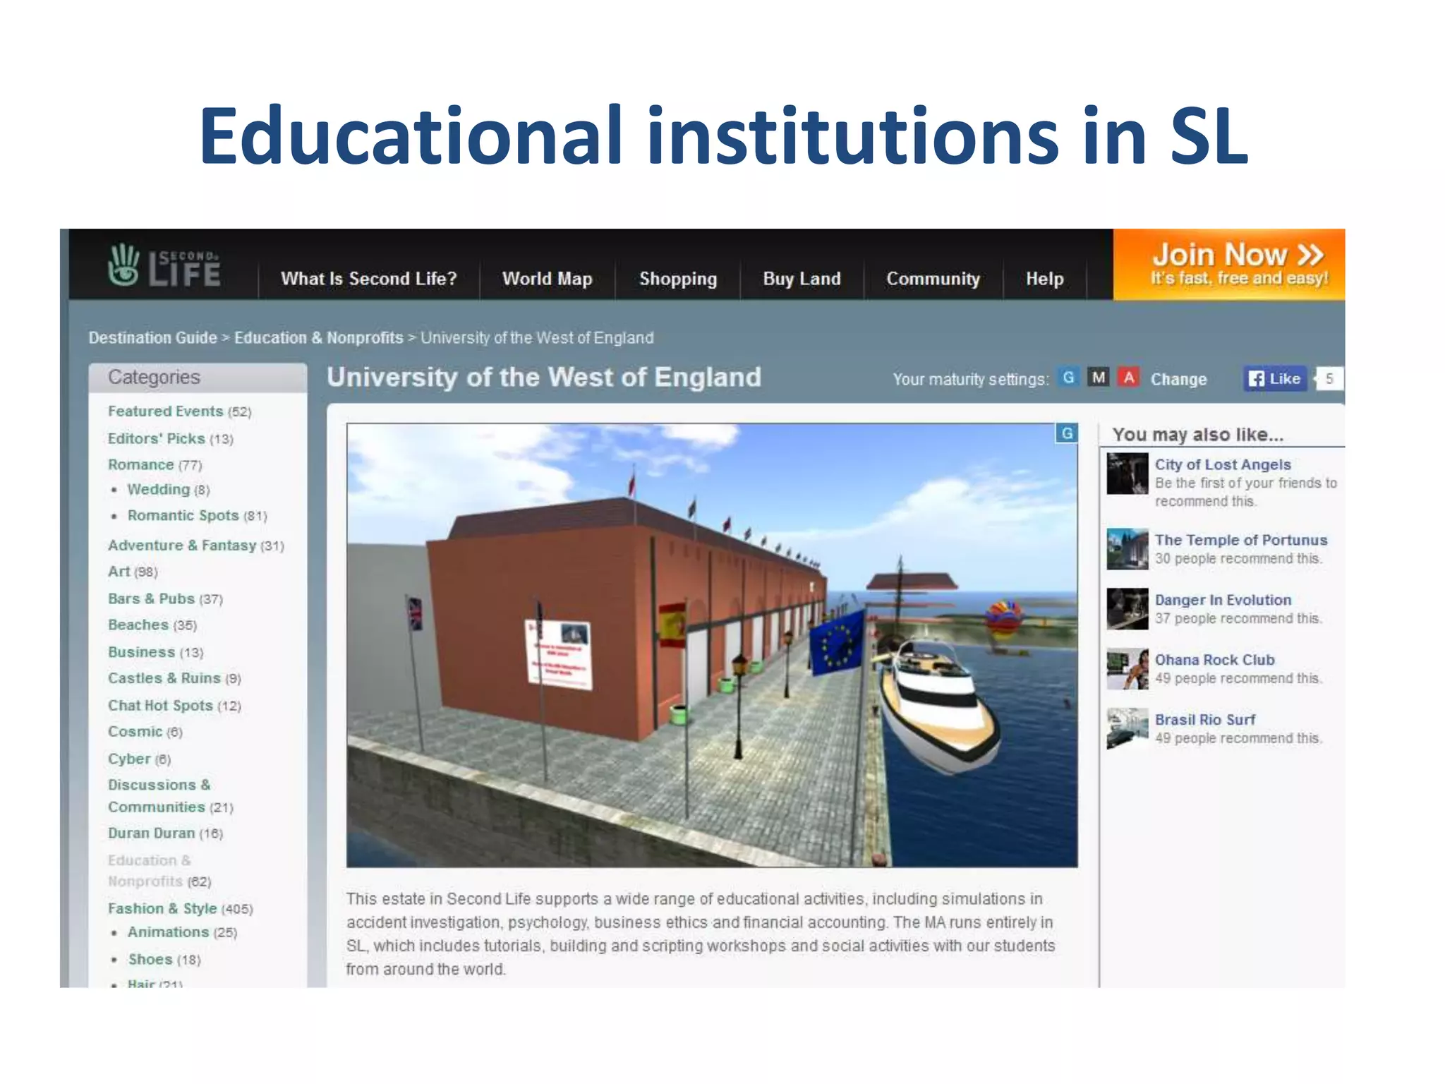
Task: Open Ohana Rock Club link
Action: [x=1214, y=660]
